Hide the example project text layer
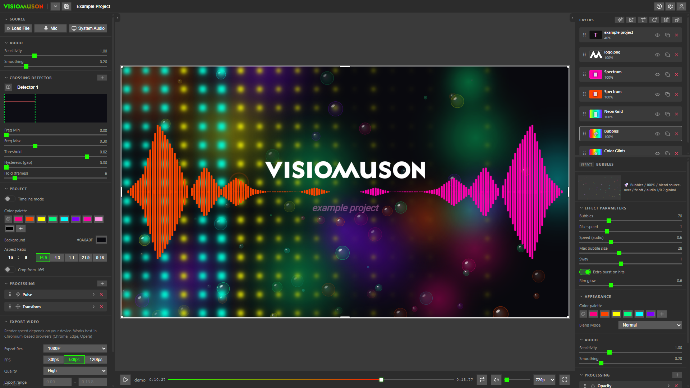690x388 pixels. tap(657, 35)
